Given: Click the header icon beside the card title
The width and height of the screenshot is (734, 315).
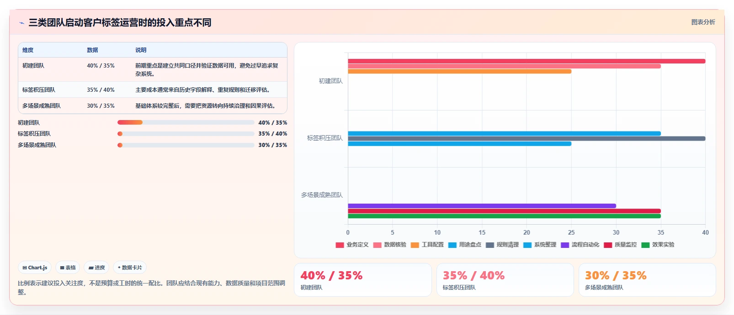Looking at the screenshot, I should pos(22,23).
